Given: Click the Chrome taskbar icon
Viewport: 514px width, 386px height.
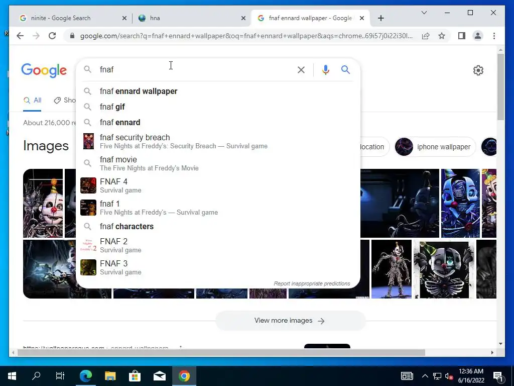Looking at the screenshot, I should tap(184, 376).
